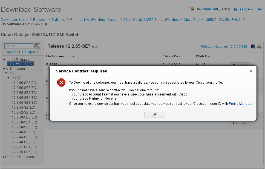The height and width of the screenshot is (169, 265).
Task: Select release 12.2.35-SE5(ED) in tree
Action: (x=24, y=152)
